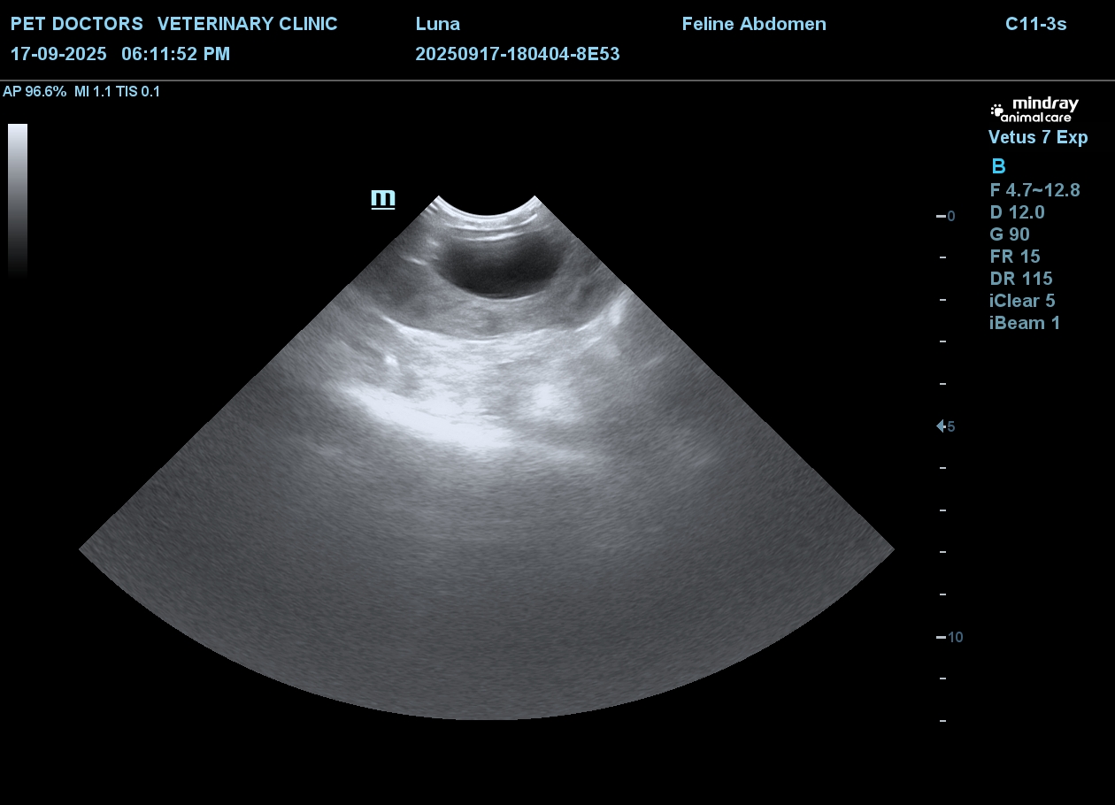Click the exam ID 20250917-180404-8E53
This screenshot has height=805, width=1115.
click(x=518, y=54)
